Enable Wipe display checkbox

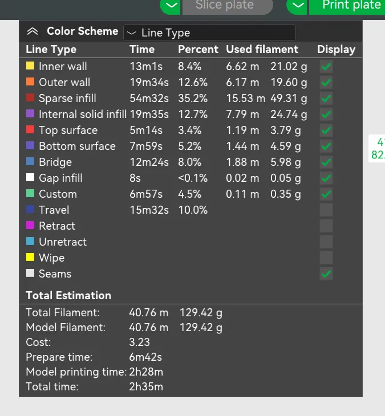click(x=326, y=258)
